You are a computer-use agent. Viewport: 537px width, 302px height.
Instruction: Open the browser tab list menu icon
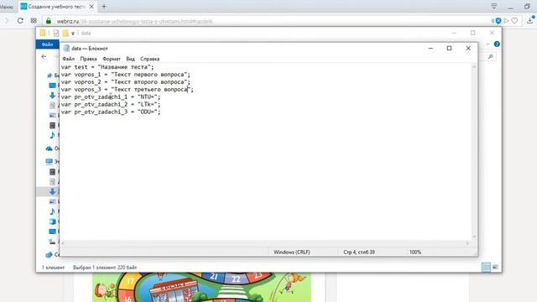click(494, 6)
